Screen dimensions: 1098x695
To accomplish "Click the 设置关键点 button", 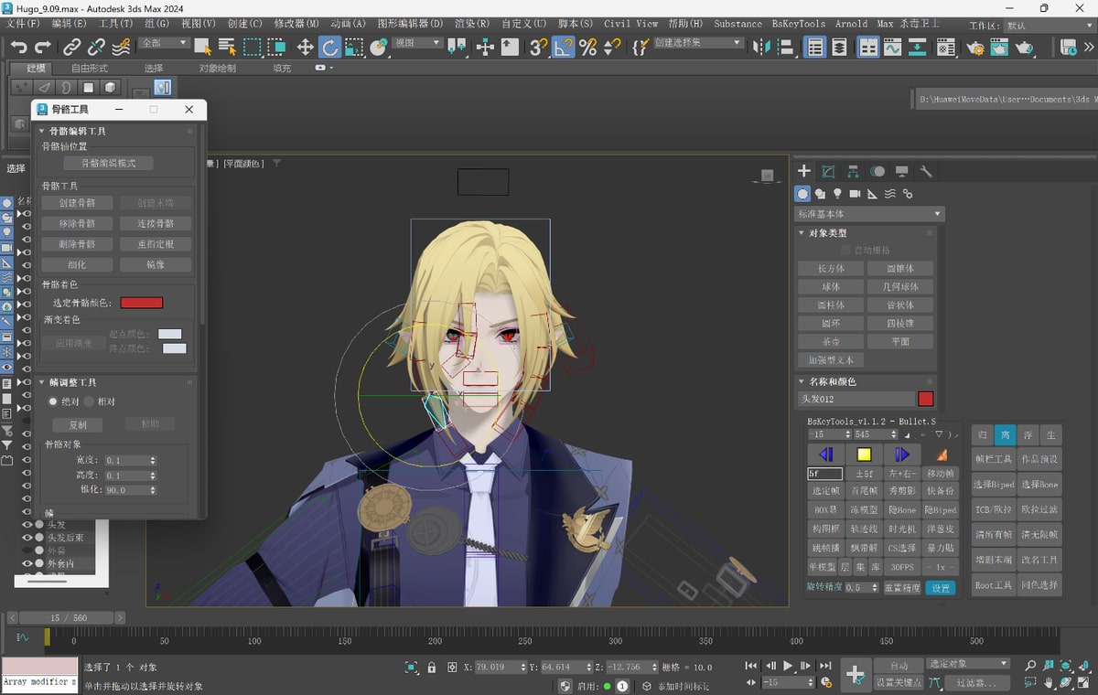I will pyautogui.click(x=899, y=682).
